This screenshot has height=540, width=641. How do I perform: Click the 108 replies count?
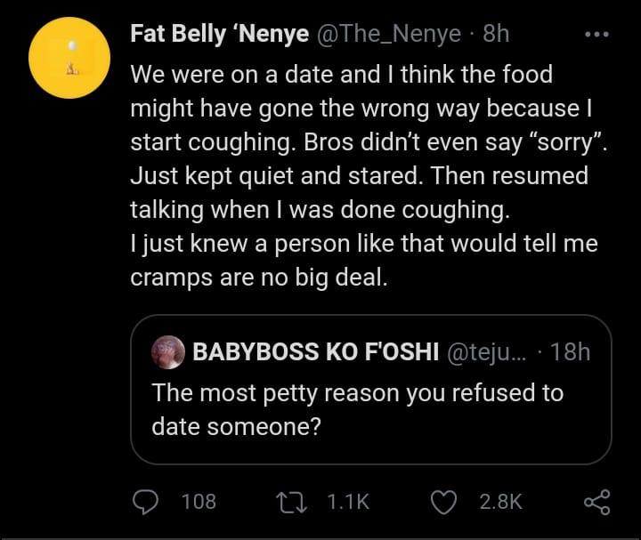coord(199,503)
